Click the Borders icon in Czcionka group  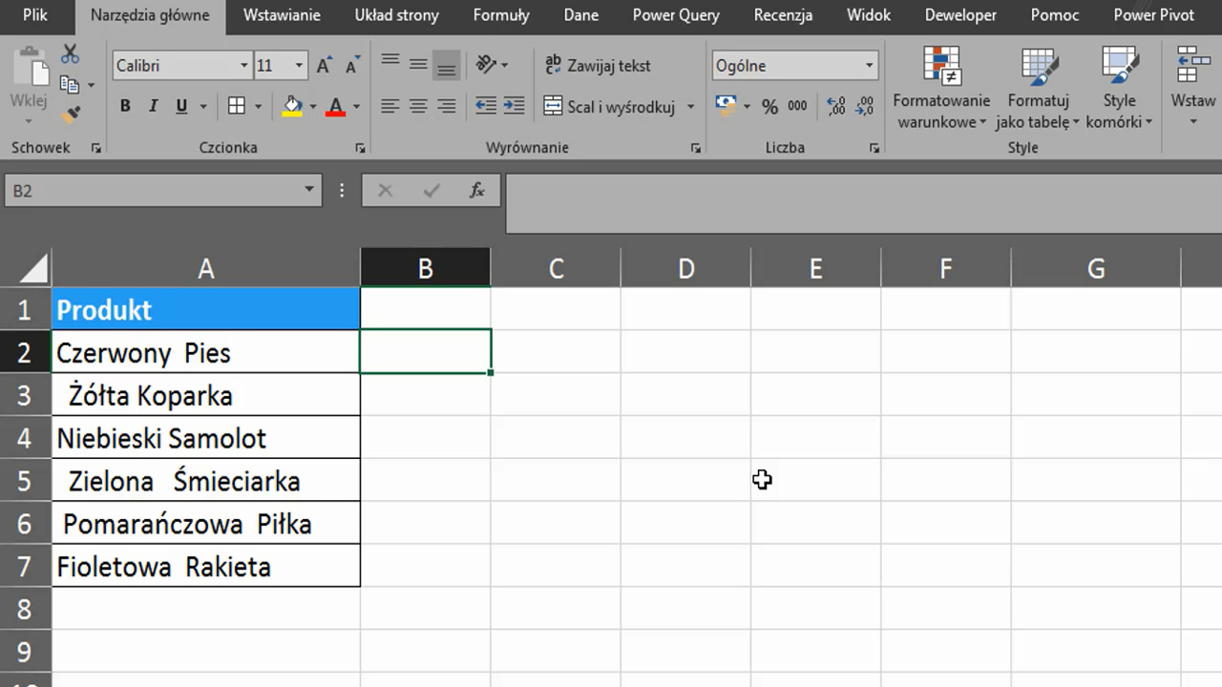coord(236,106)
